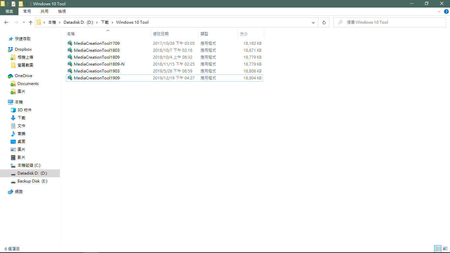
Task: Open the Customize Quick Access Toolbar dropdown
Action: (27, 4)
